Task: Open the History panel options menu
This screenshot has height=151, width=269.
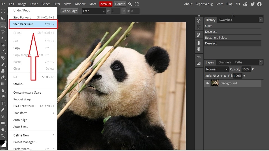Action: click(x=261, y=20)
